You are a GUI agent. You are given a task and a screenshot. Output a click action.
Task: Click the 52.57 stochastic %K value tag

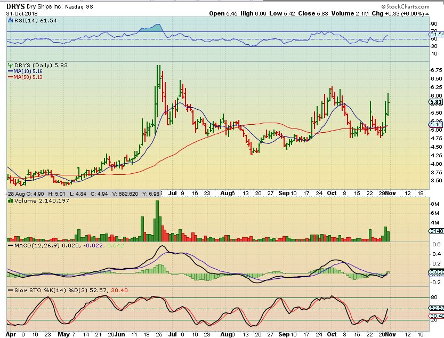[x=435, y=308]
